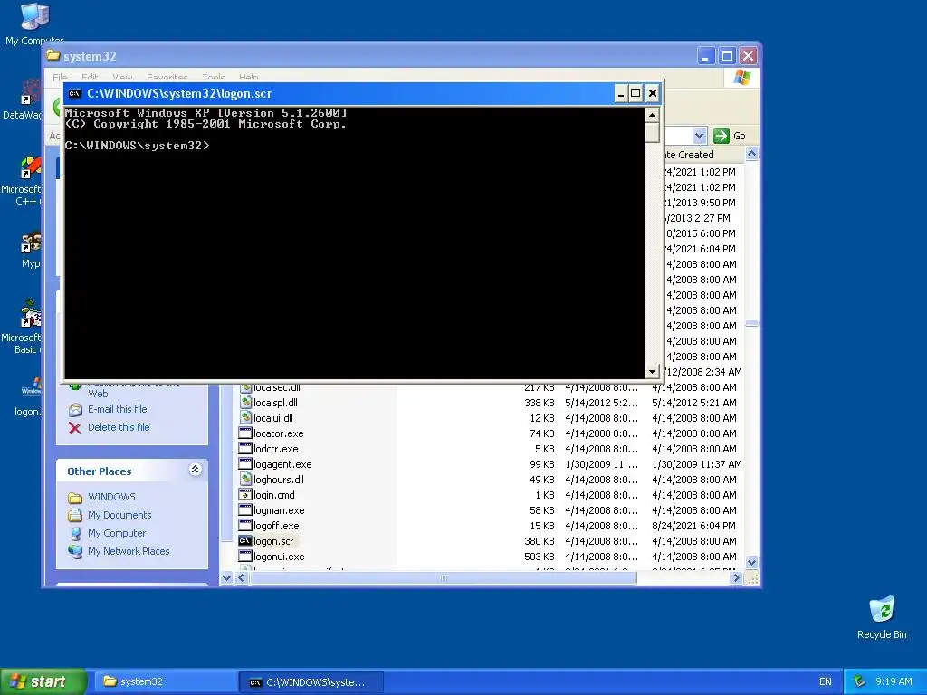Screen dimensions: 927x695
Task: Click the WINDOWS folder icon in Other Places
Action: [75, 497]
